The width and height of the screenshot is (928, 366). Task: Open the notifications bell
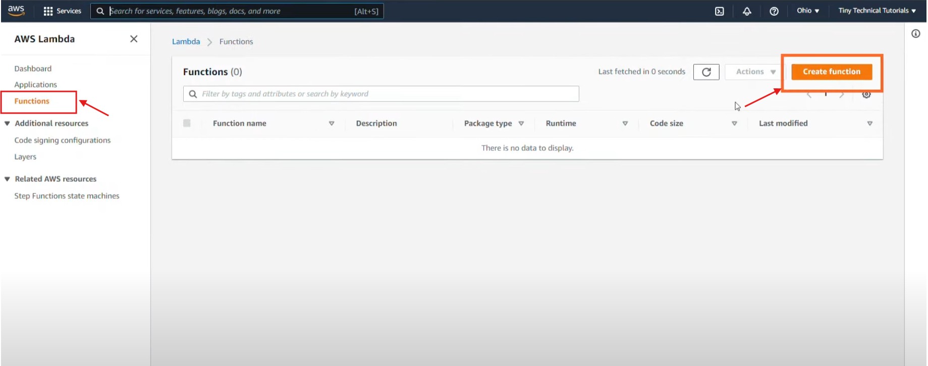[x=746, y=11]
